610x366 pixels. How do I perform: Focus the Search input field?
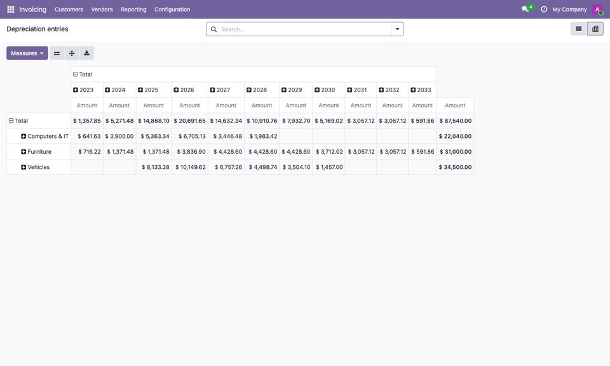306,29
